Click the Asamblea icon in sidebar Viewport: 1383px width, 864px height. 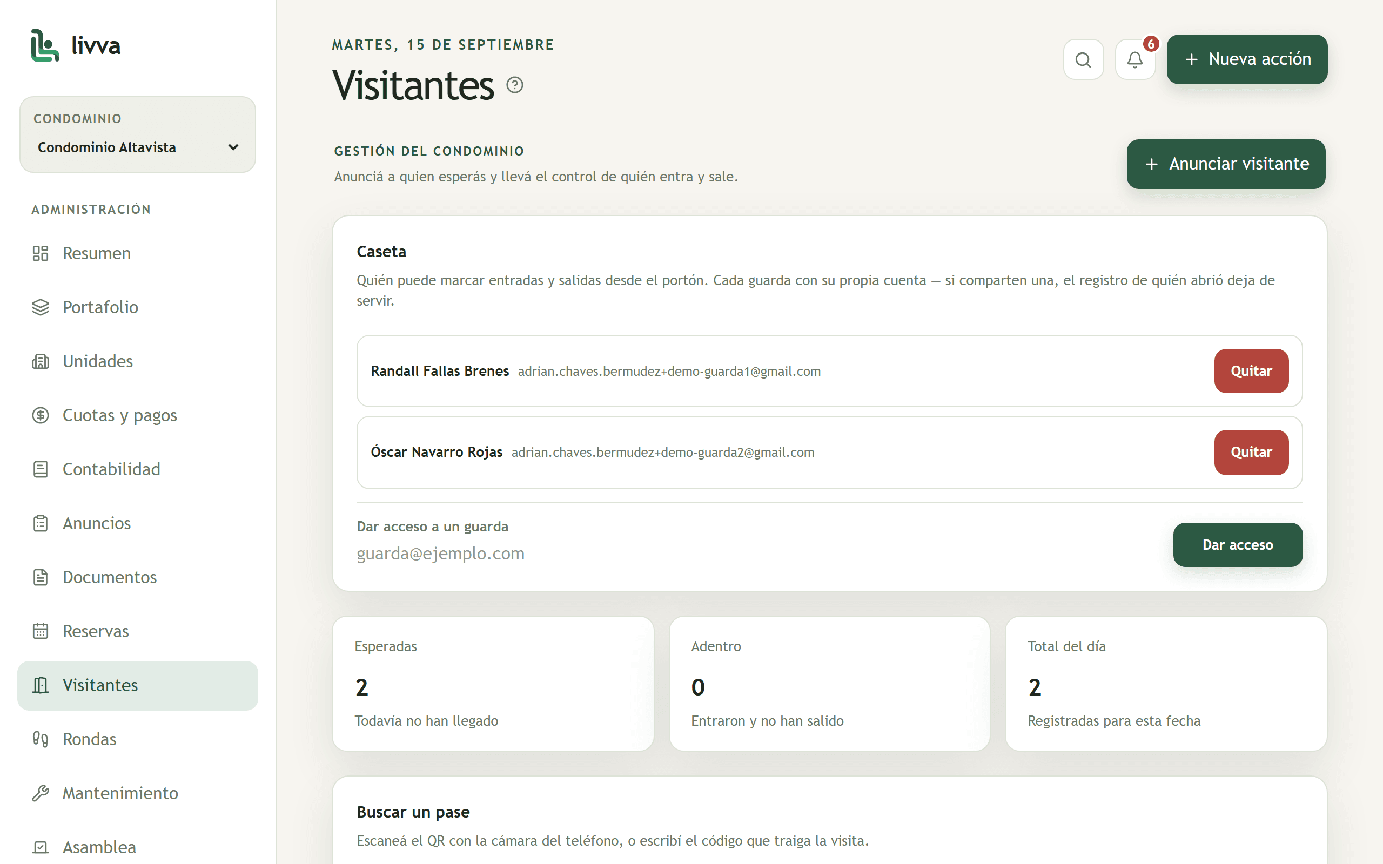pyautogui.click(x=41, y=847)
